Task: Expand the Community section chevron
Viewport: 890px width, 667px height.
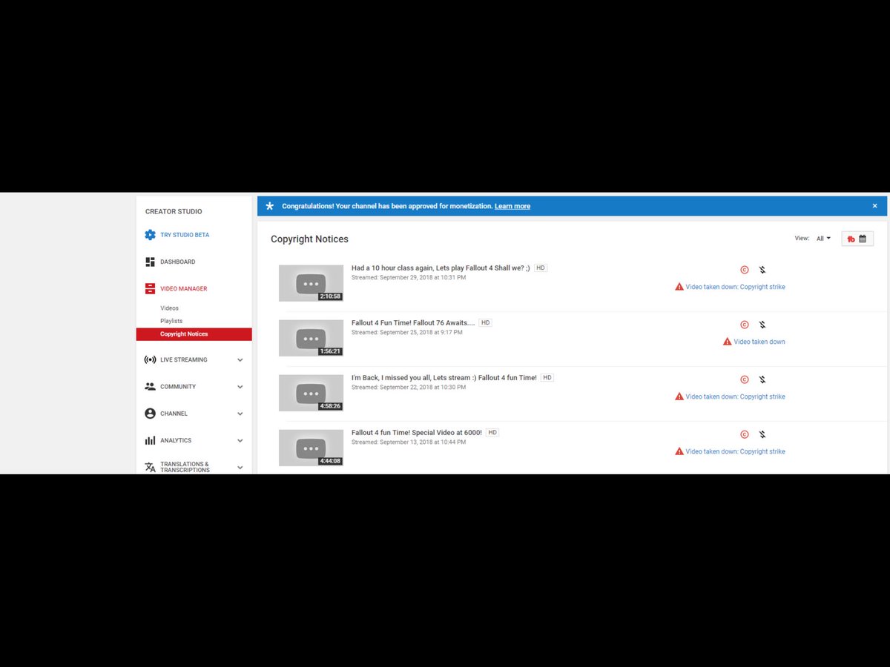Action: tap(240, 387)
